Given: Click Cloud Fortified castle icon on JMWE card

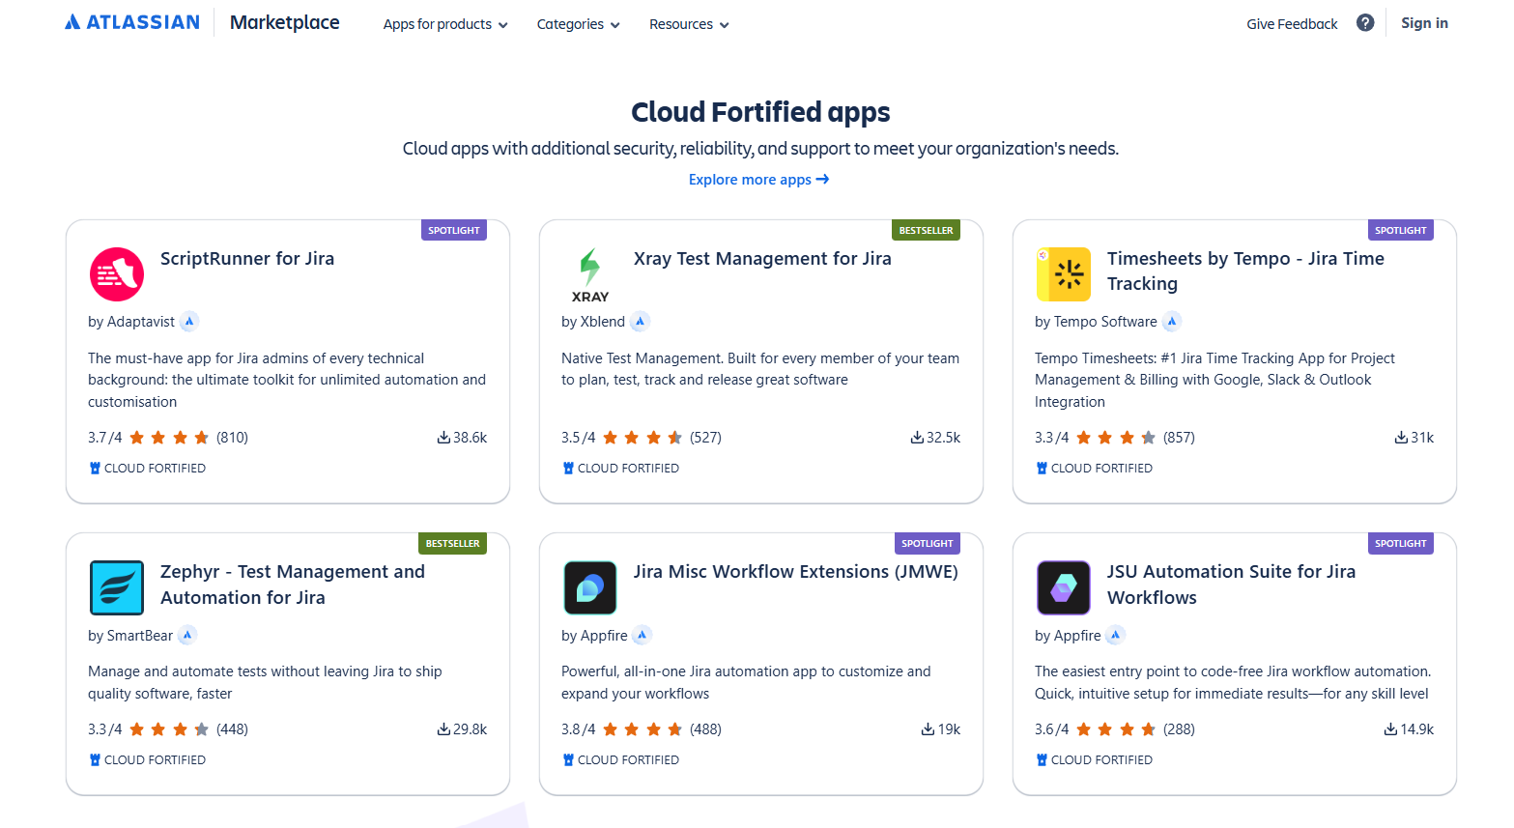Looking at the screenshot, I should click(x=568, y=760).
